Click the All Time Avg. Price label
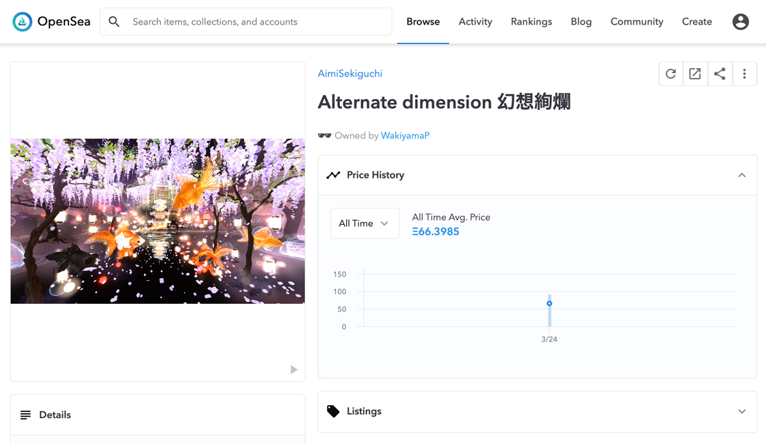 pos(451,217)
